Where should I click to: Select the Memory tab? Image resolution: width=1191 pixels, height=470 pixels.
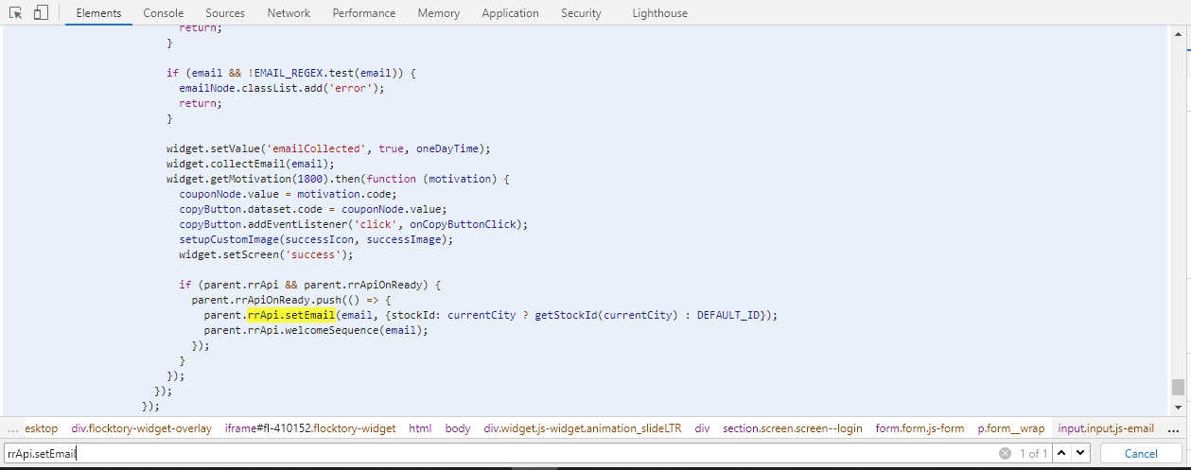[438, 13]
